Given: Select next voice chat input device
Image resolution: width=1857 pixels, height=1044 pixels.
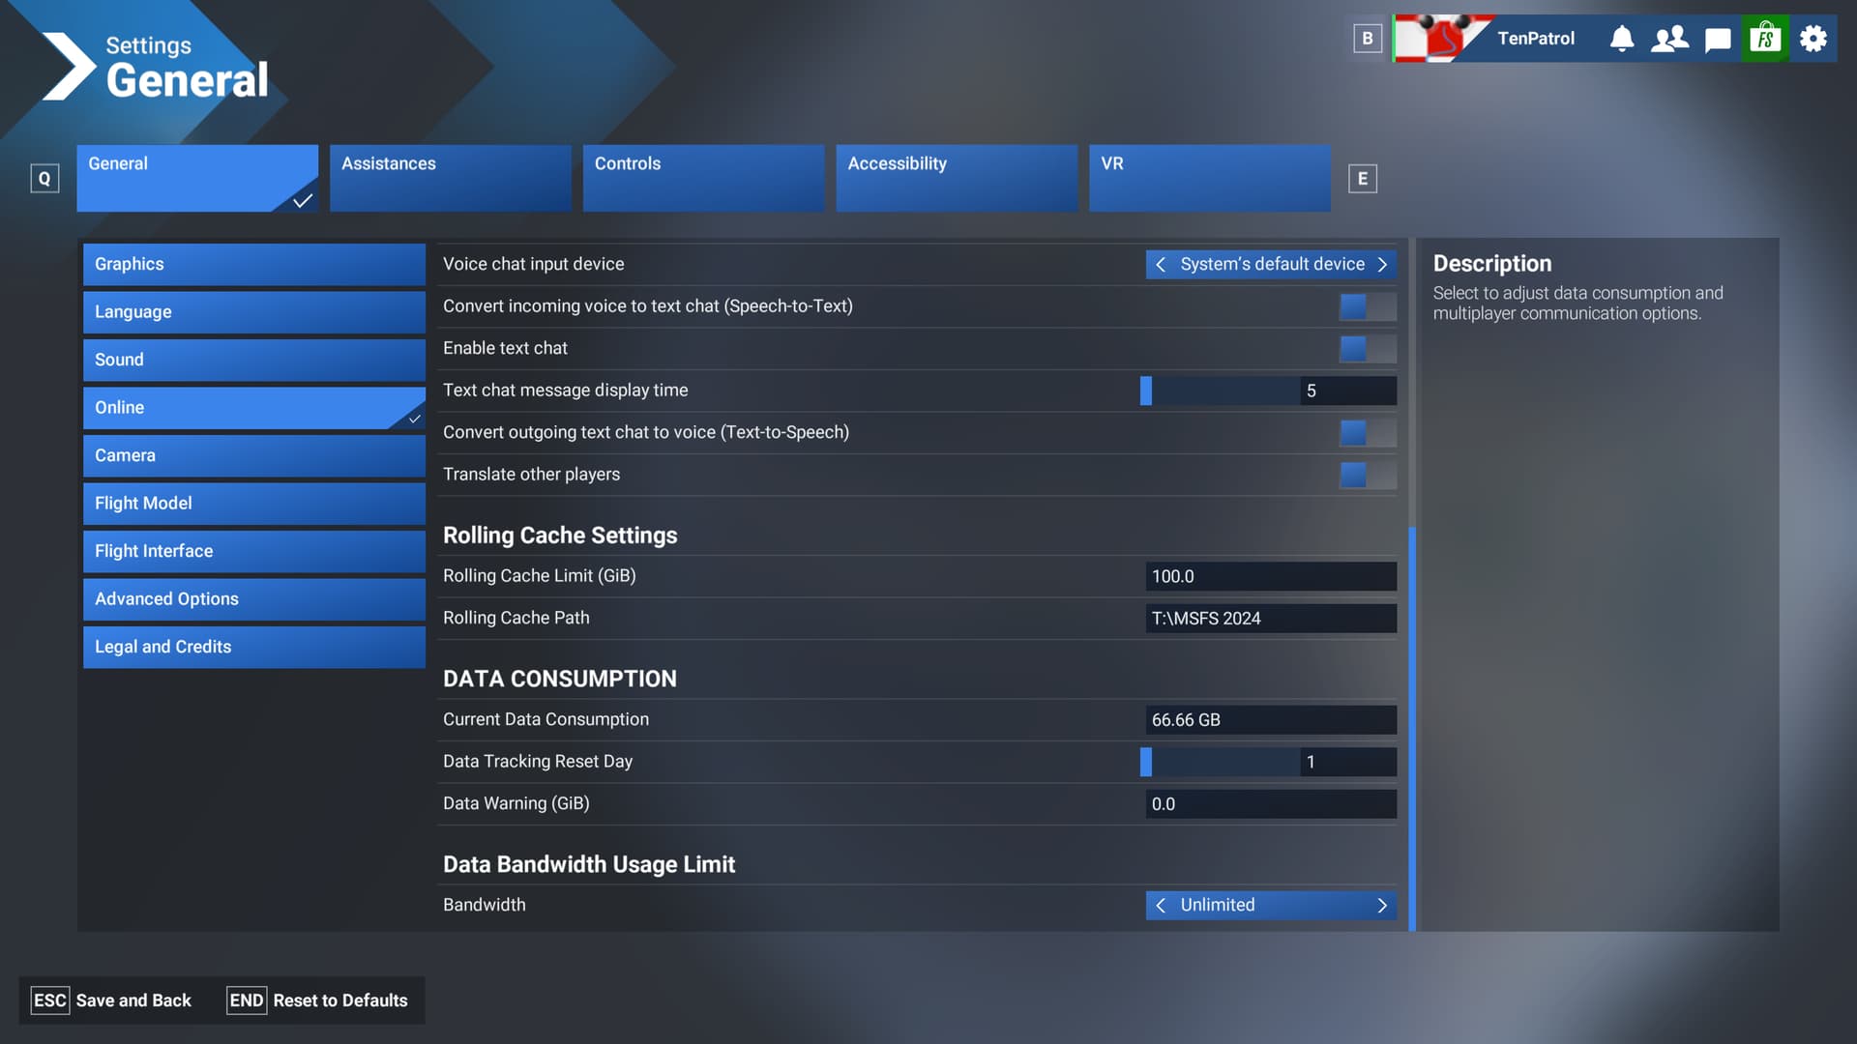Looking at the screenshot, I should point(1382,264).
